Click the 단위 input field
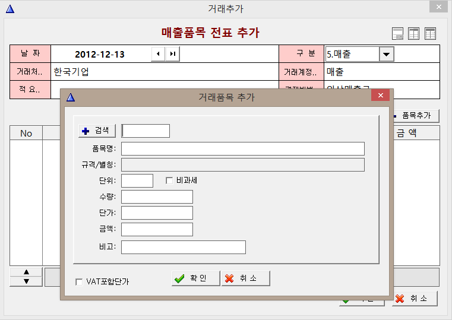The height and width of the screenshot is (320, 452). click(x=137, y=181)
